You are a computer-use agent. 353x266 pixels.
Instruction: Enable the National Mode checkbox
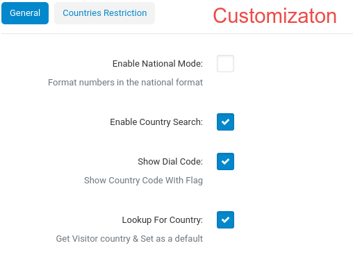point(225,63)
